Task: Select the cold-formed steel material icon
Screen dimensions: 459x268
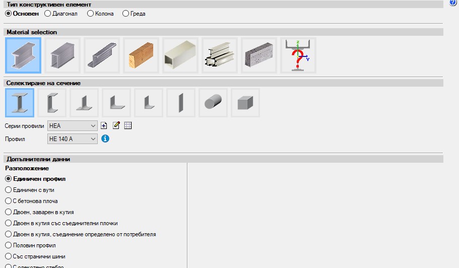Action: click(102, 55)
